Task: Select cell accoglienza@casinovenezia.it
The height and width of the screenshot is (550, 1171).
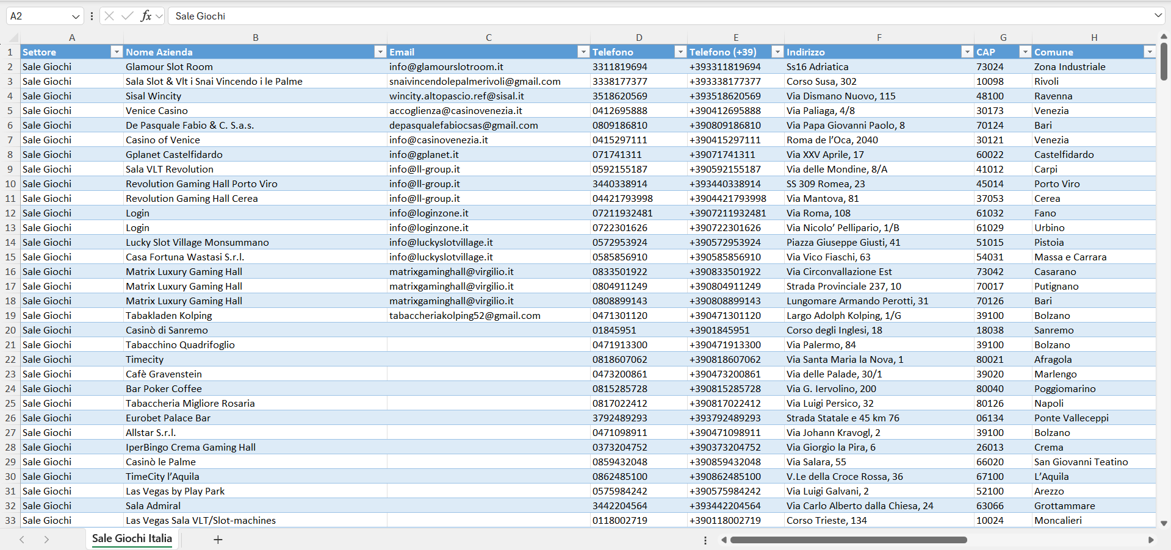Action: pyautogui.click(x=489, y=110)
